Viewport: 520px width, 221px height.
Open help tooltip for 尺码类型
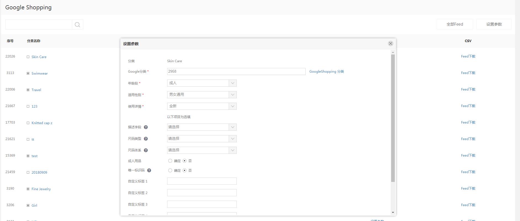pyautogui.click(x=146, y=139)
